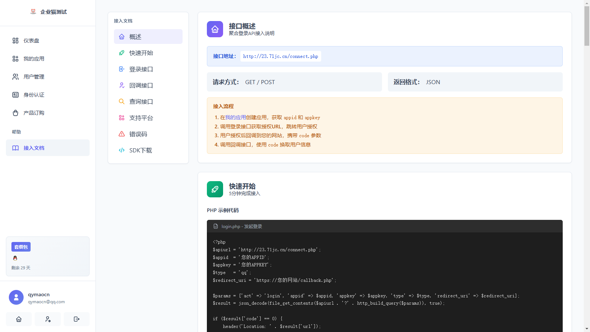Screen dimensions: 590x332
Task: Go to 我的应用 in the sidebar
Action: coord(34,59)
